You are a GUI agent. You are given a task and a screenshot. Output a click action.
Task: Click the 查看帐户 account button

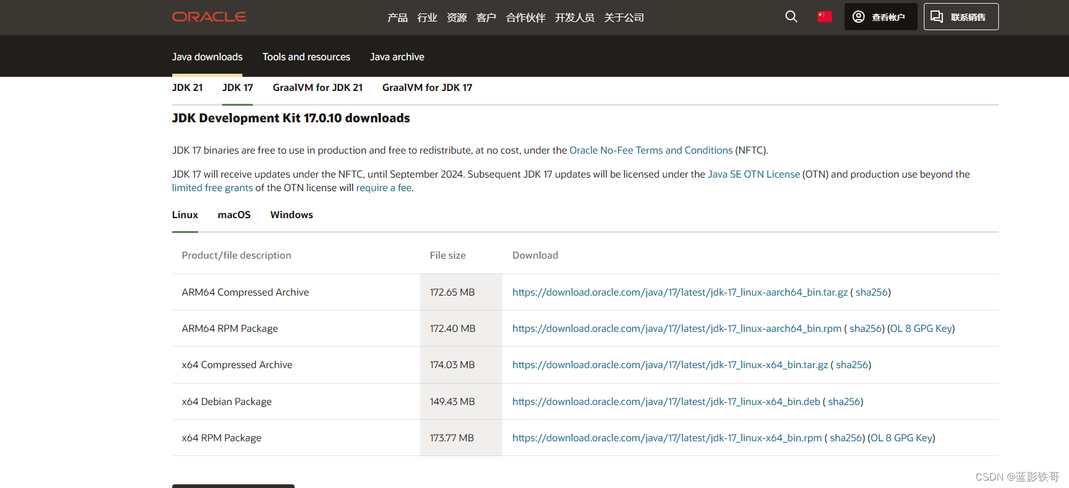click(881, 17)
